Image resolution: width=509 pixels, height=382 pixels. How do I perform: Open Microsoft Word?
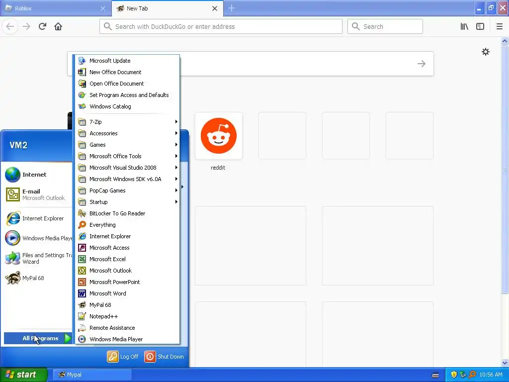tap(127, 293)
